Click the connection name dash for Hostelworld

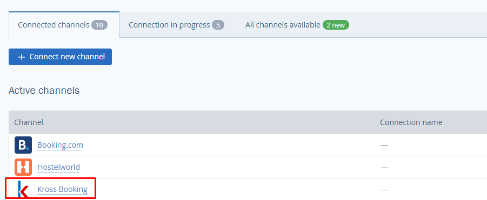[x=384, y=168]
